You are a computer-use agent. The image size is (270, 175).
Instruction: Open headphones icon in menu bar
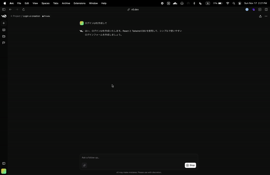(182, 3)
